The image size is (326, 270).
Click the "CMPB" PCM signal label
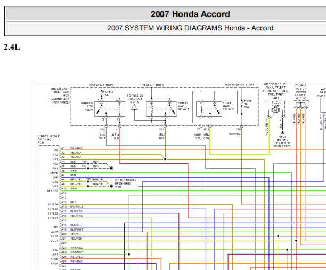(54, 173)
